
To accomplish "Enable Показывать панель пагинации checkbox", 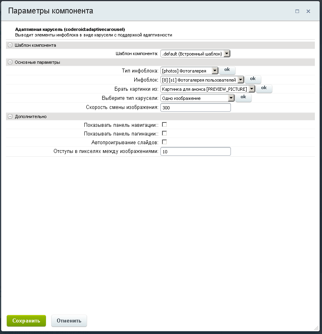I will click(164, 133).
